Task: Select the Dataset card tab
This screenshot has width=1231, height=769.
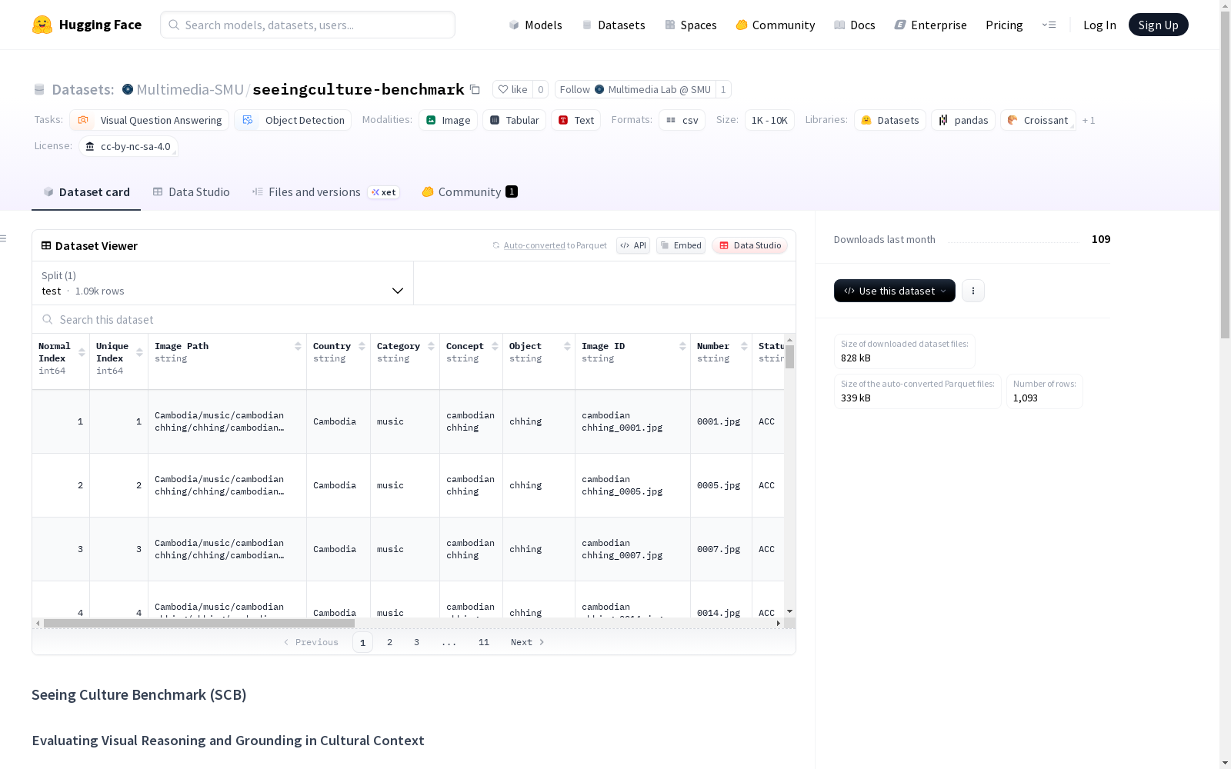Action: click(86, 192)
